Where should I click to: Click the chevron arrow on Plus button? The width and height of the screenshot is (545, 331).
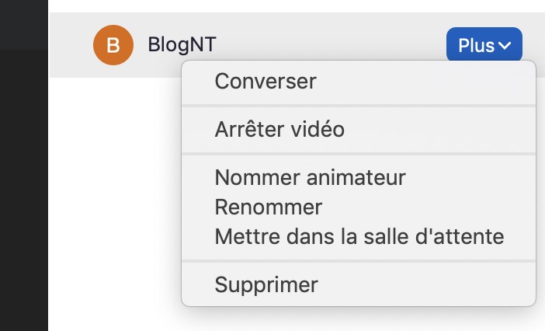pyautogui.click(x=505, y=46)
